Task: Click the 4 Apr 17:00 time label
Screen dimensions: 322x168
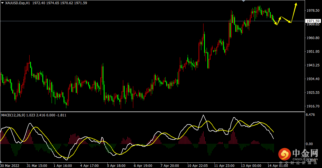Action: pos(89,166)
